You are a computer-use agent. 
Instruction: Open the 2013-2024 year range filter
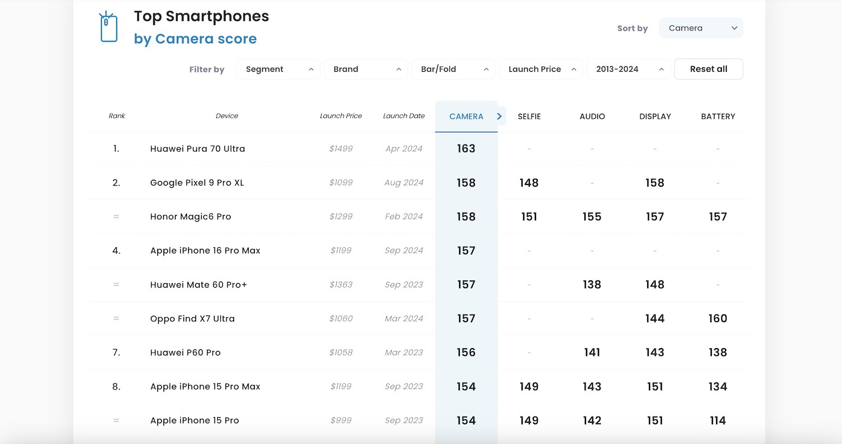629,69
